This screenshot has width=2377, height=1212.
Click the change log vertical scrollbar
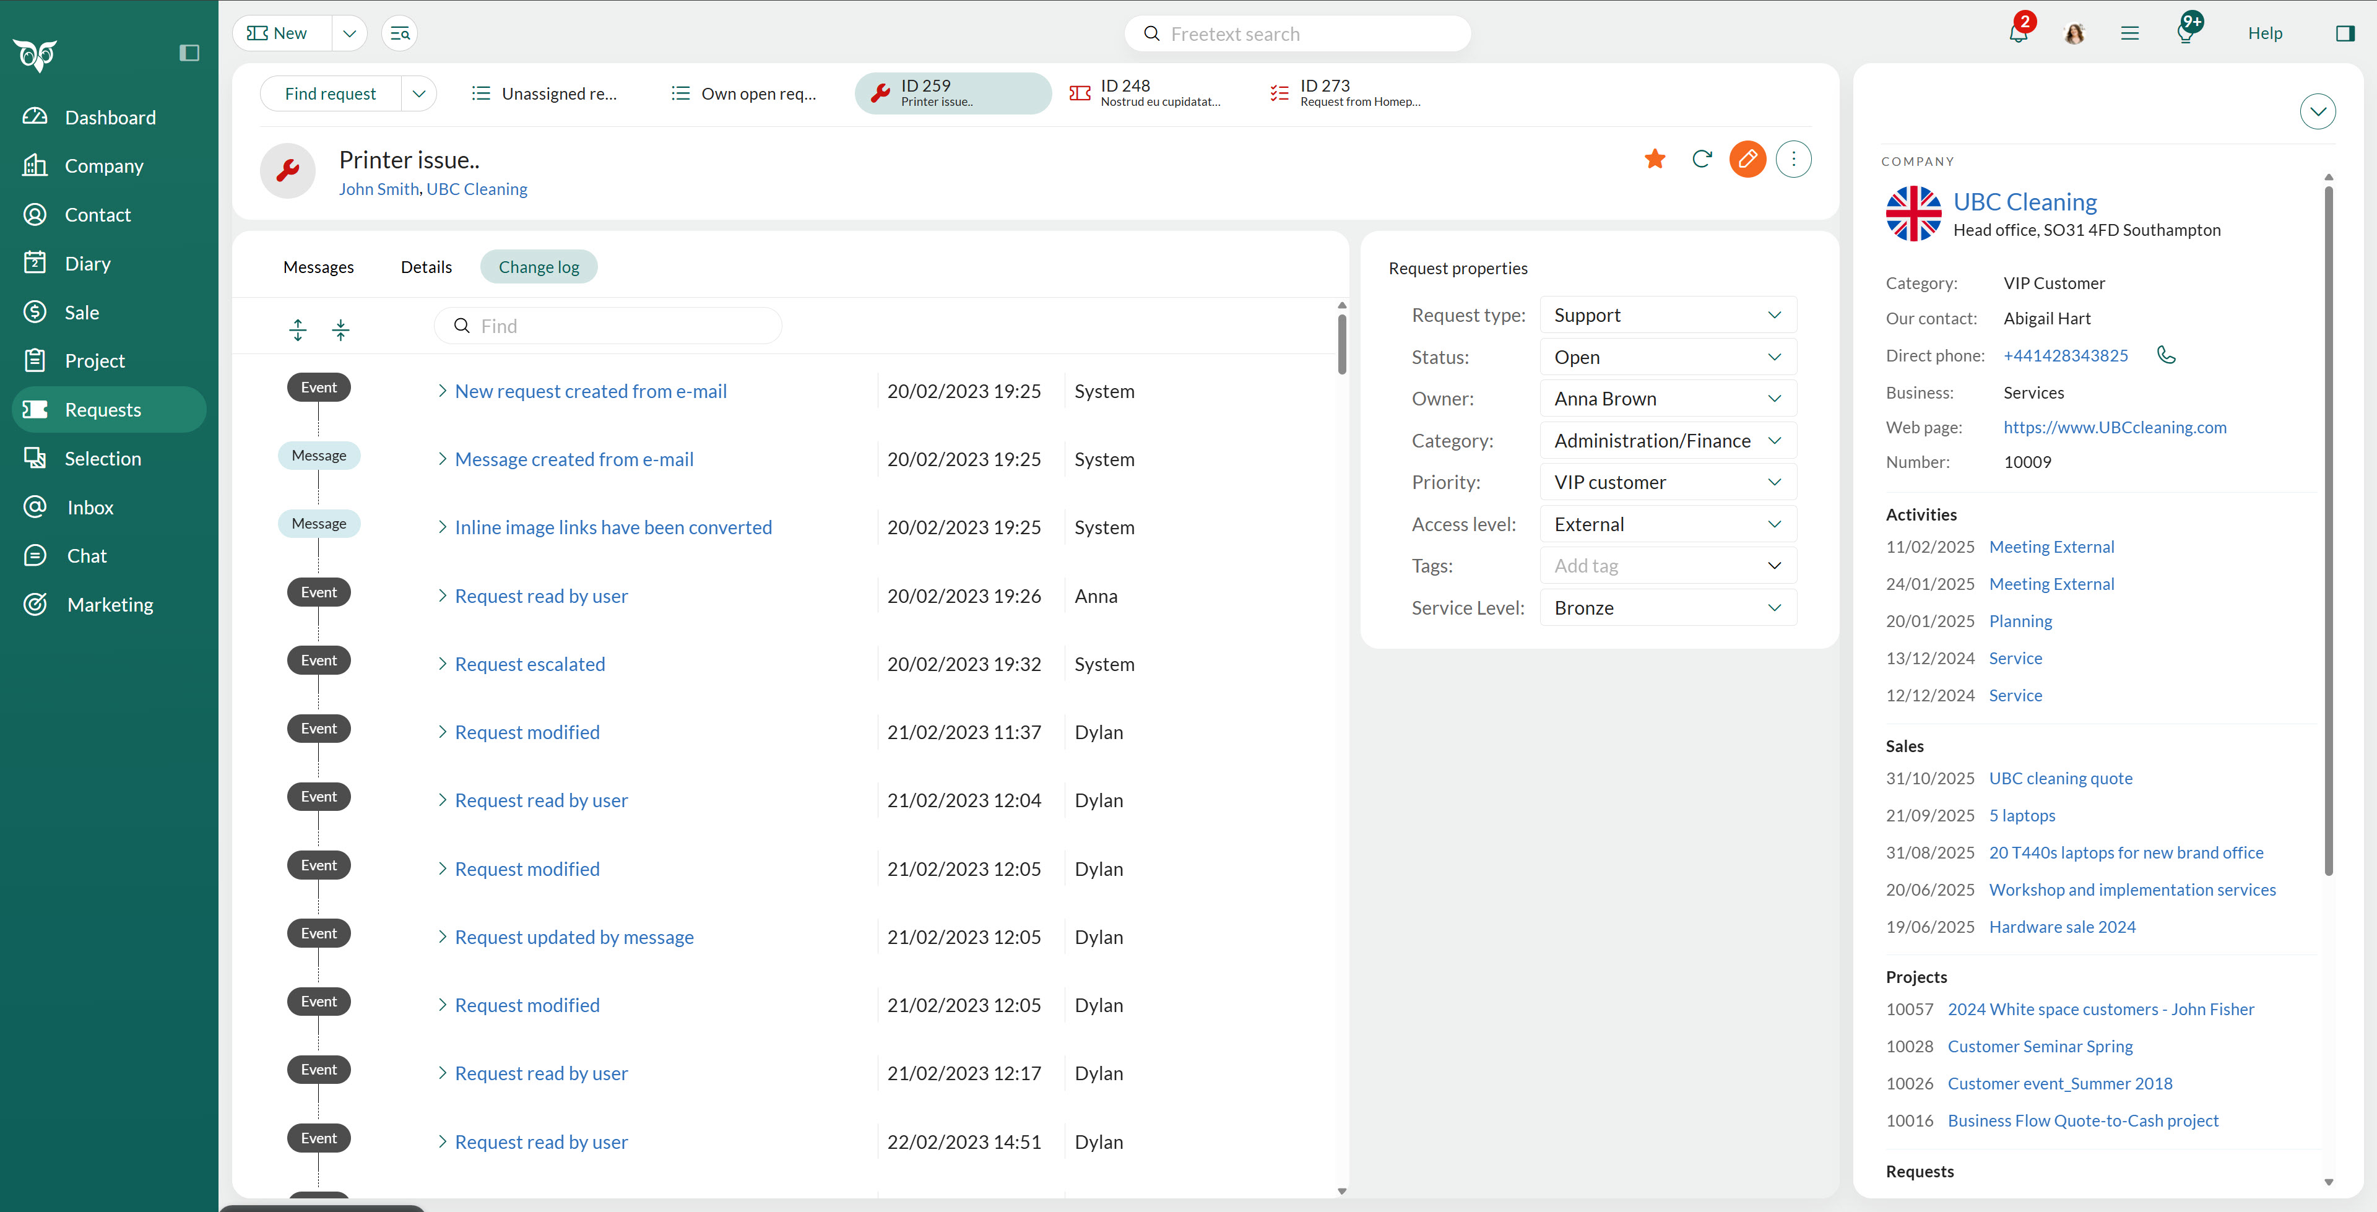[1341, 344]
